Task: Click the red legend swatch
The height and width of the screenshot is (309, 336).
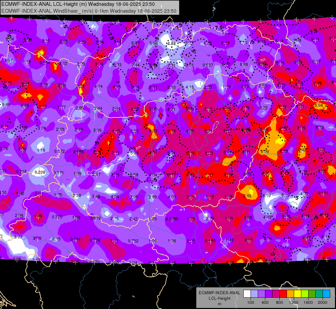Action: [283, 294]
